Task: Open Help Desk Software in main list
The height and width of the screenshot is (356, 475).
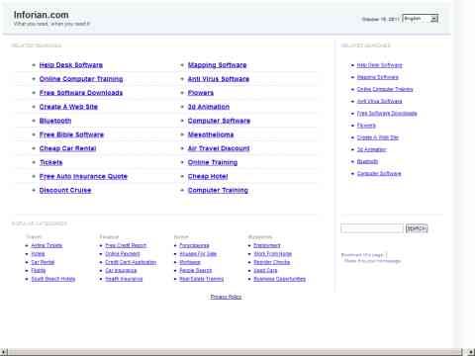Action: pos(71,65)
